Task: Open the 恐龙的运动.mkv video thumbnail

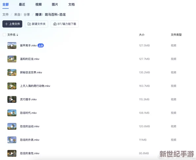Action: pos(12,126)
